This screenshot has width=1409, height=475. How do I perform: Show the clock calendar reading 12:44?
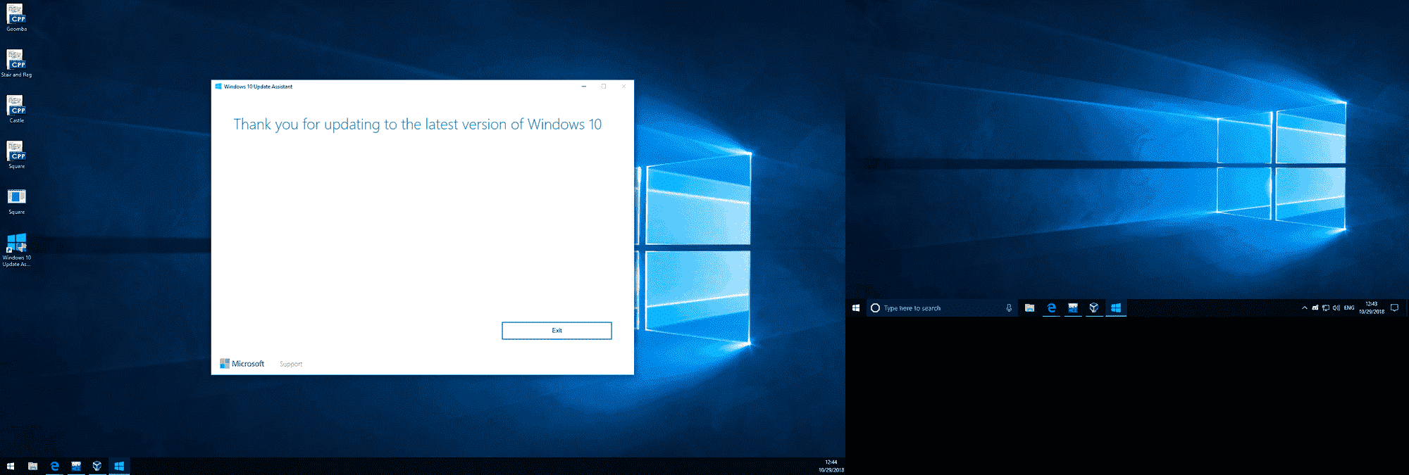pos(831,466)
